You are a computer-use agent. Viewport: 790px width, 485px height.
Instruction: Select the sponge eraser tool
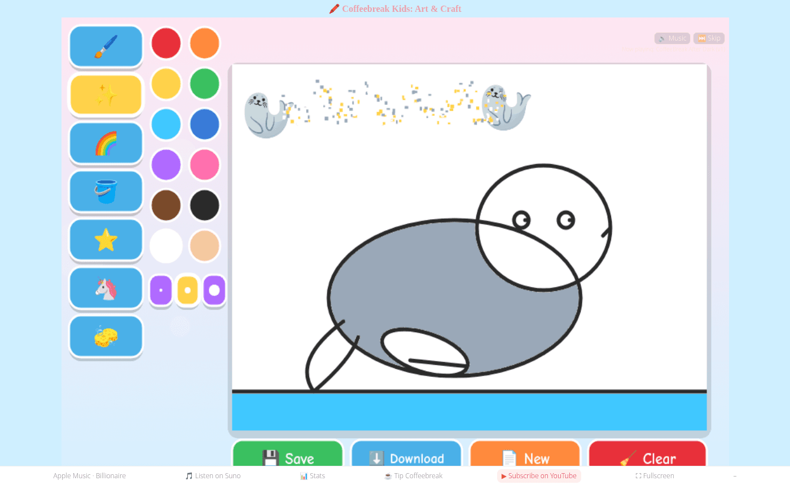click(x=106, y=337)
